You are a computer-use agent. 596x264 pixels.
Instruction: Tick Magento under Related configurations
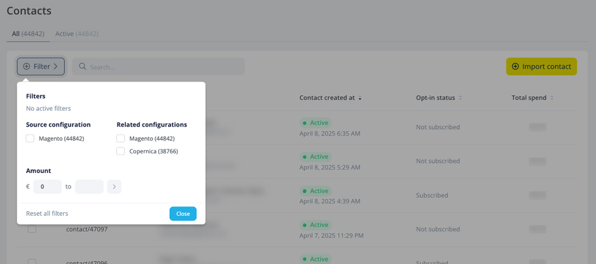coord(120,139)
